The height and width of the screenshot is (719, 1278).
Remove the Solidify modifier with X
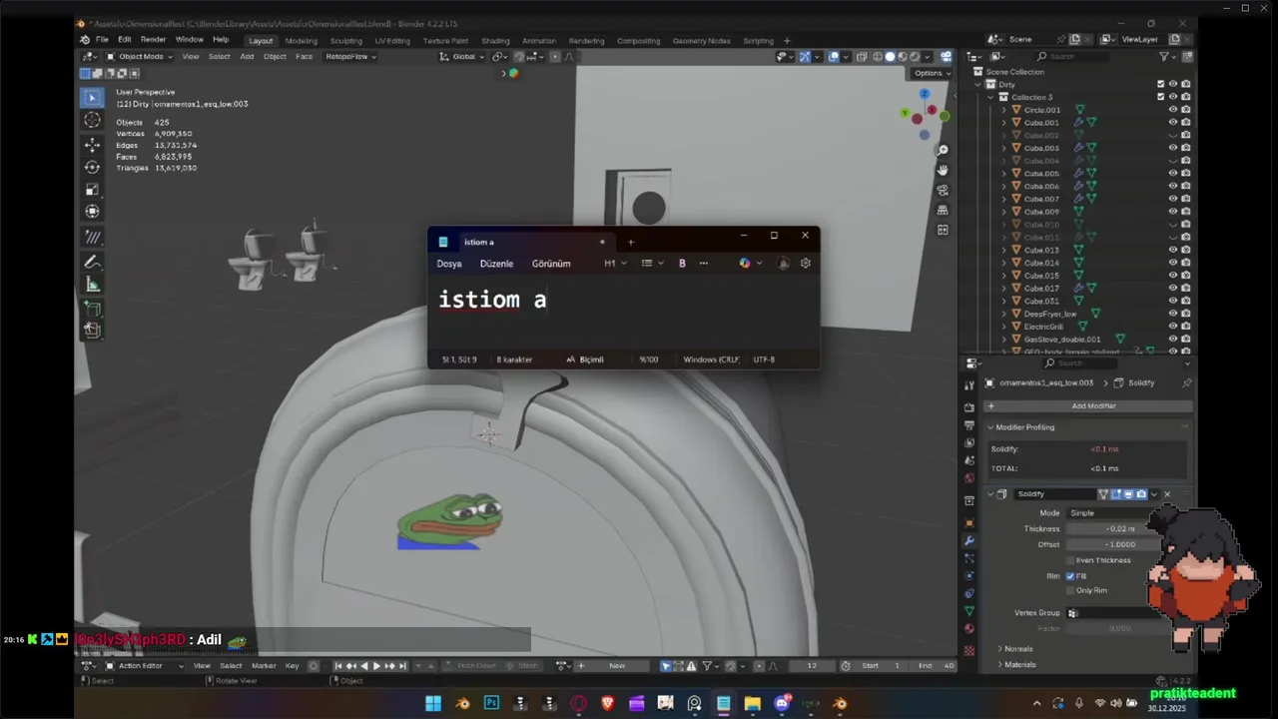pos(1166,494)
